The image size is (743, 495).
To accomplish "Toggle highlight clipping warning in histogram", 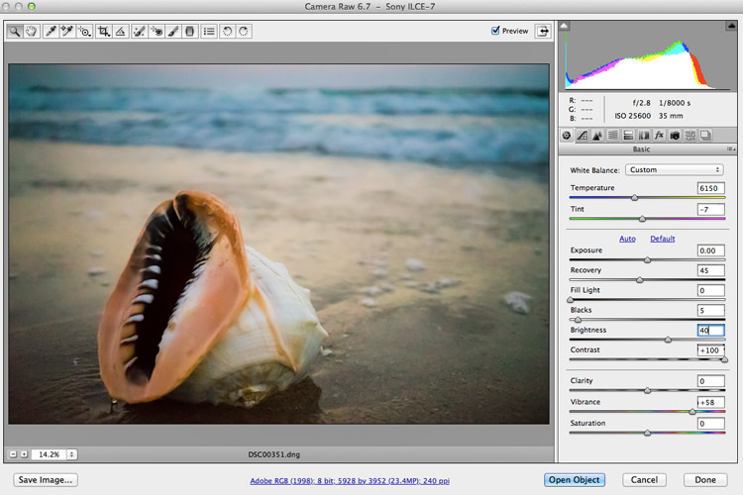I will click(731, 26).
